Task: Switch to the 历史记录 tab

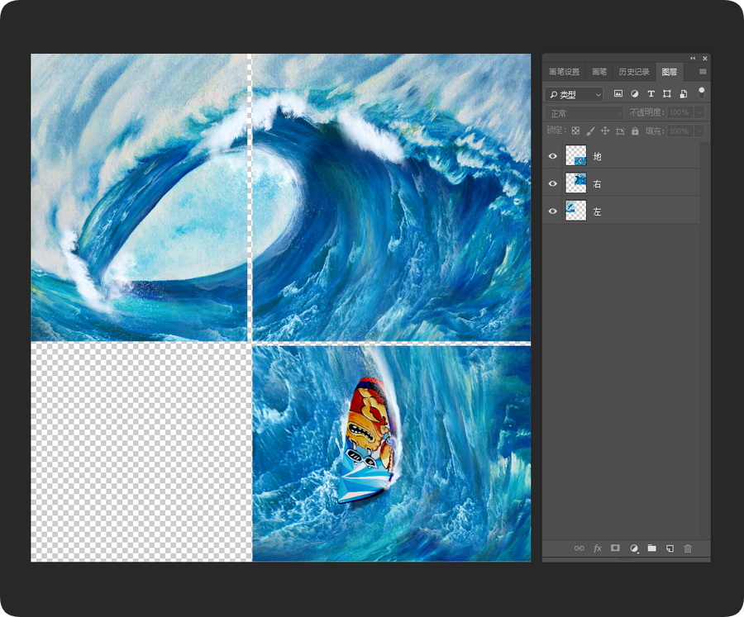Action: point(634,72)
